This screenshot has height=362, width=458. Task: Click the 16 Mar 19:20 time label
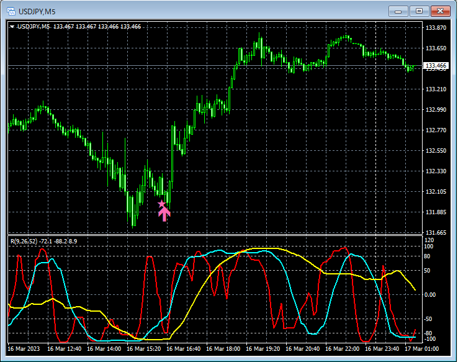(x=263, y=349)
